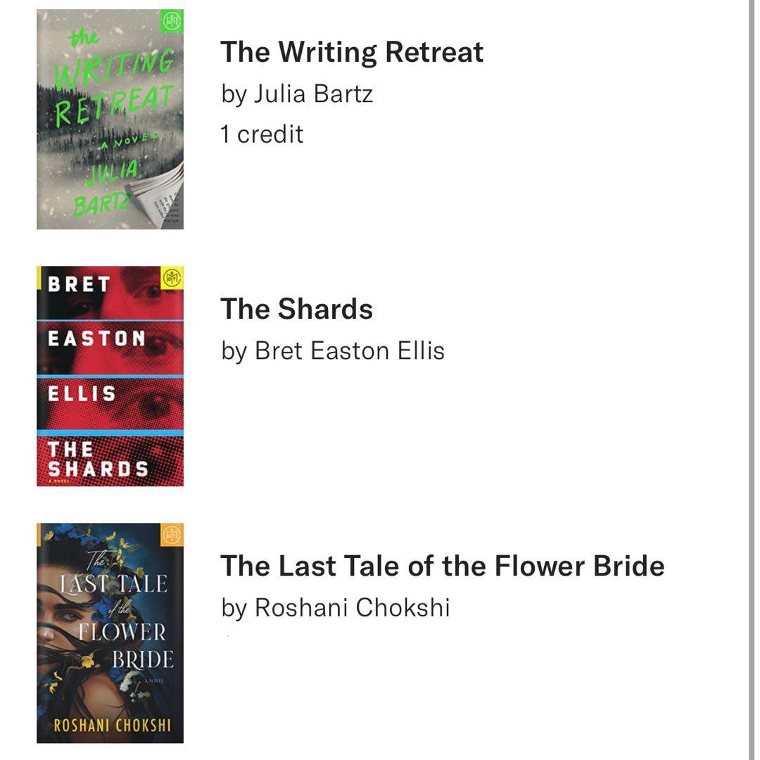Select the Last Tale of the Flower Bride cover

(110, 633)
